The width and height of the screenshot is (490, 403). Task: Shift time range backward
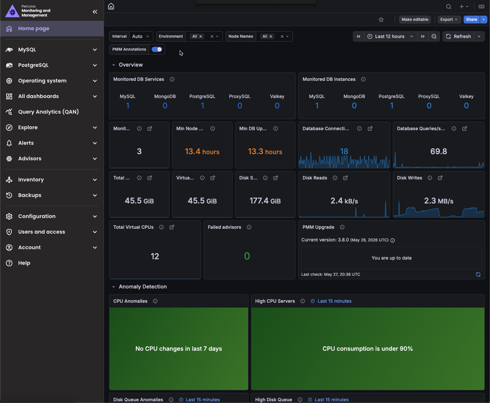[358, 37]
